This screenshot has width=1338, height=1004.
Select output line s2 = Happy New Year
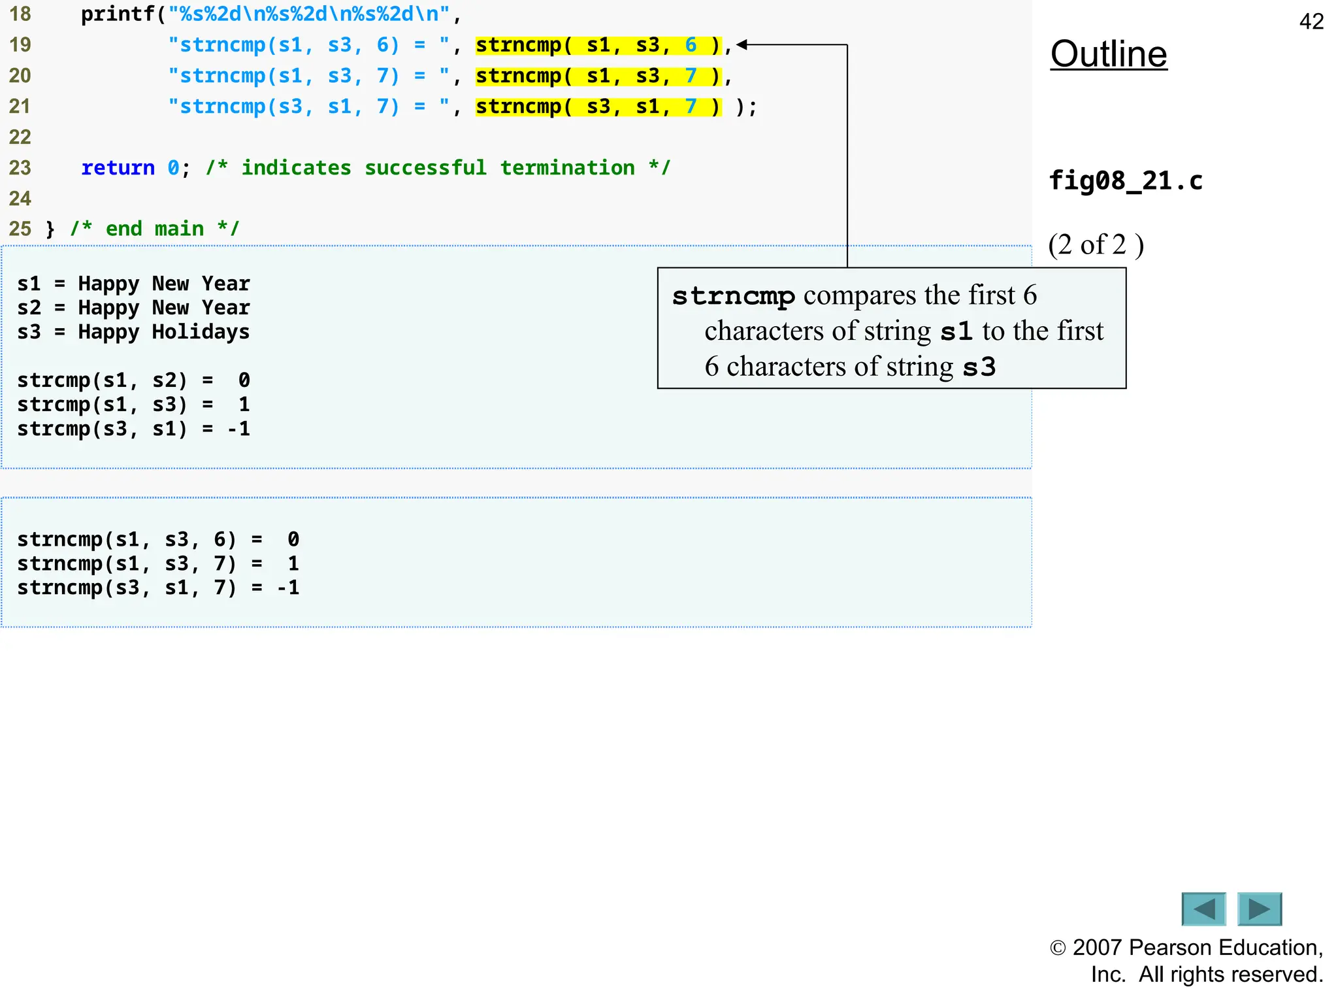(x=133, y=308)
